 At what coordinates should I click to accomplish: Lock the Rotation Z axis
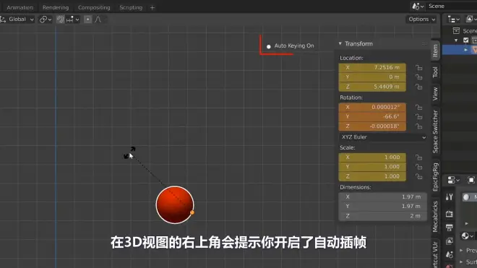pyautogui.click(x=419, y=126)
